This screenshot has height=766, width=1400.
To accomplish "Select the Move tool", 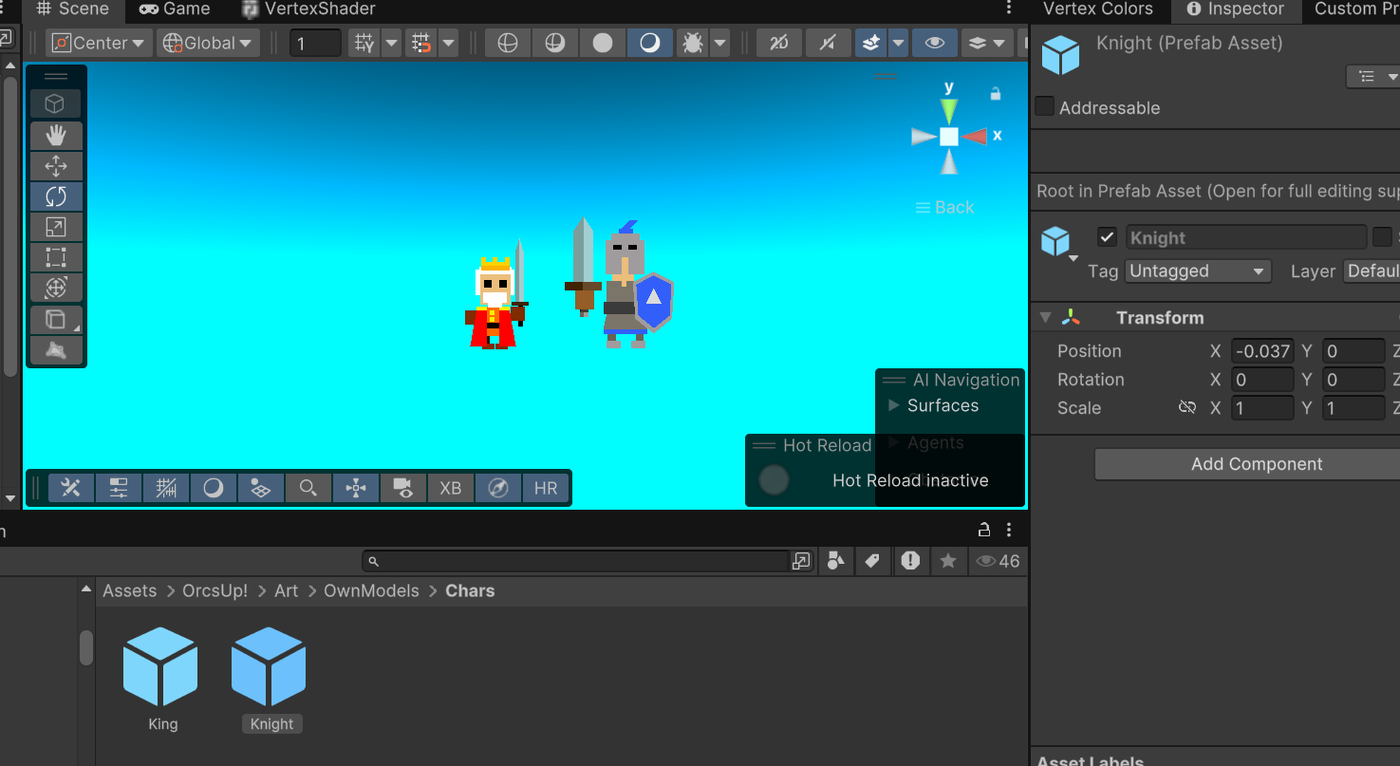I will [x=56, y=166].
